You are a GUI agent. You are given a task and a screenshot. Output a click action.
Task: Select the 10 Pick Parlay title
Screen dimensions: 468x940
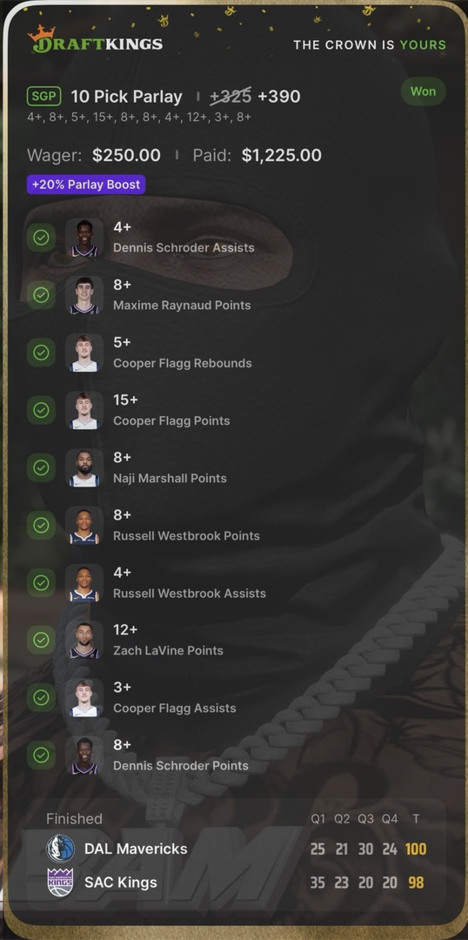coord(126,97)
